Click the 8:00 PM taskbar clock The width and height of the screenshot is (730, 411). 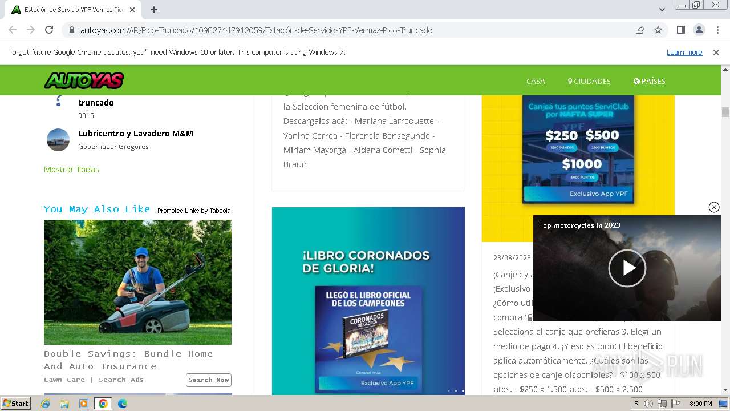click(x=700, y=404)
